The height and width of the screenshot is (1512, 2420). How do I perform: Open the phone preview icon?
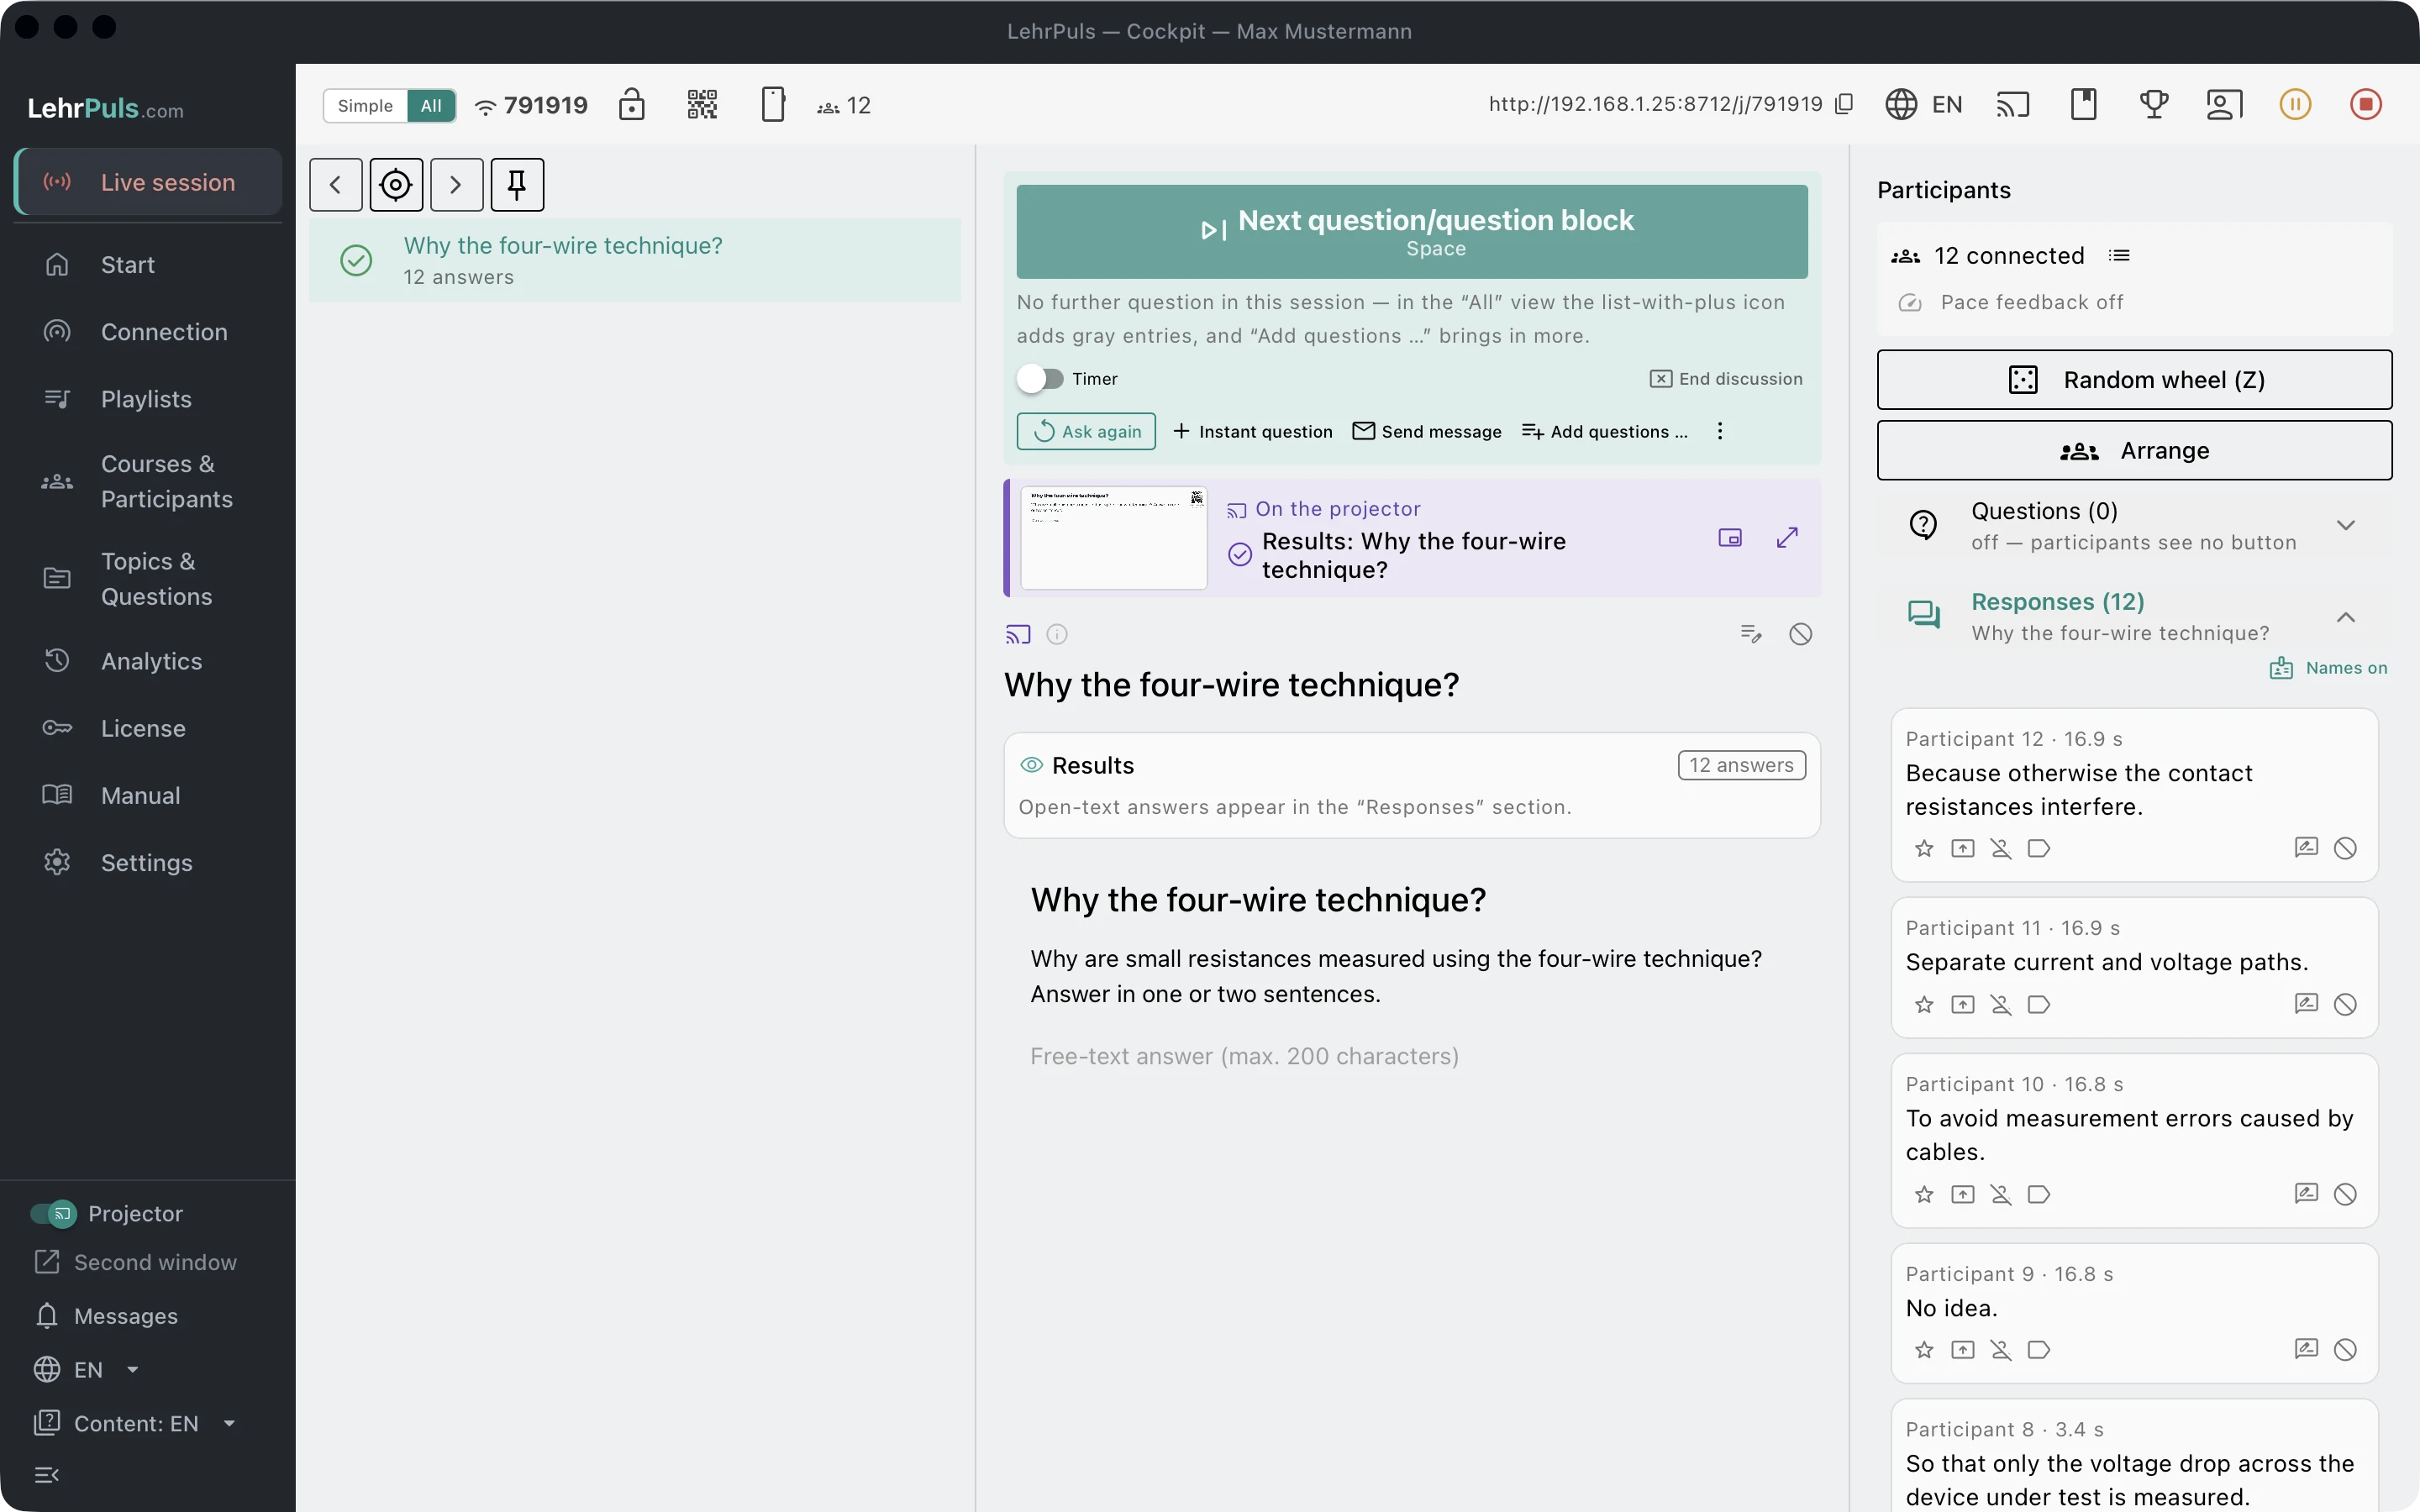[773, 104]
